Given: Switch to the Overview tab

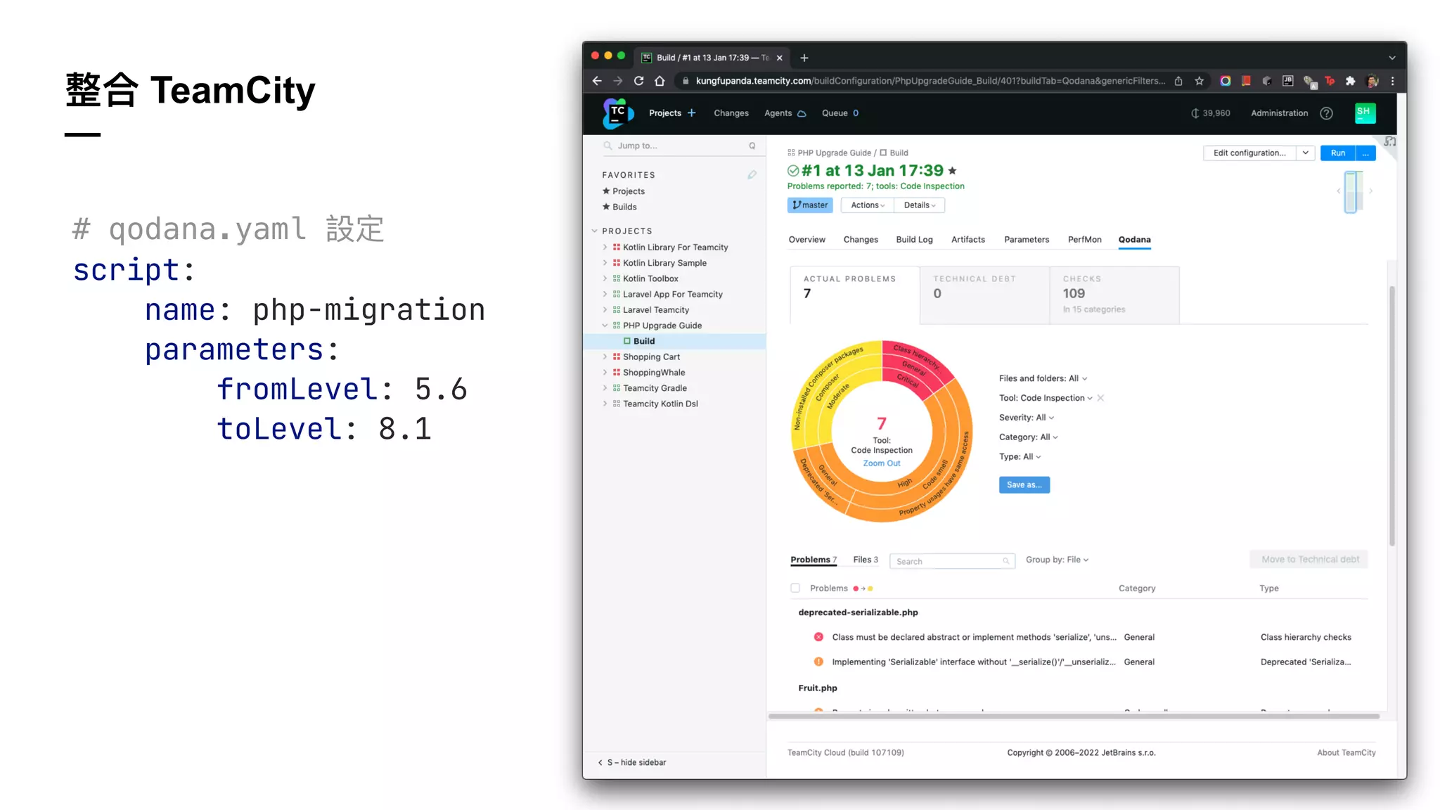Looking at the screenshot, I should coord(806,240).
